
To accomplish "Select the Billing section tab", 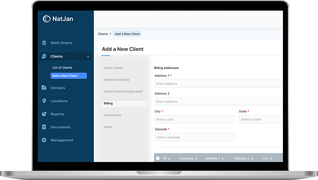I will pos(124,103).
